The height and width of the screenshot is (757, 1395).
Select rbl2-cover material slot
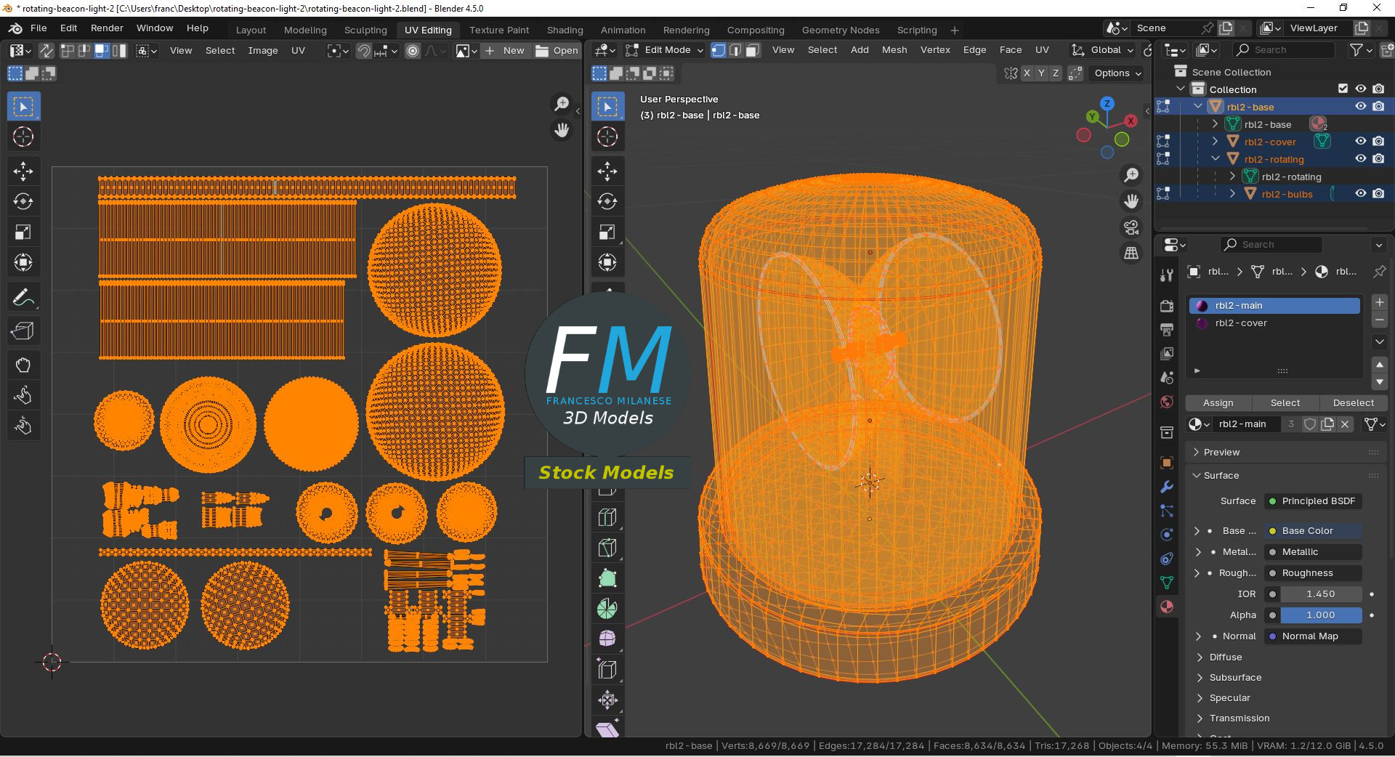[1241, 323]
